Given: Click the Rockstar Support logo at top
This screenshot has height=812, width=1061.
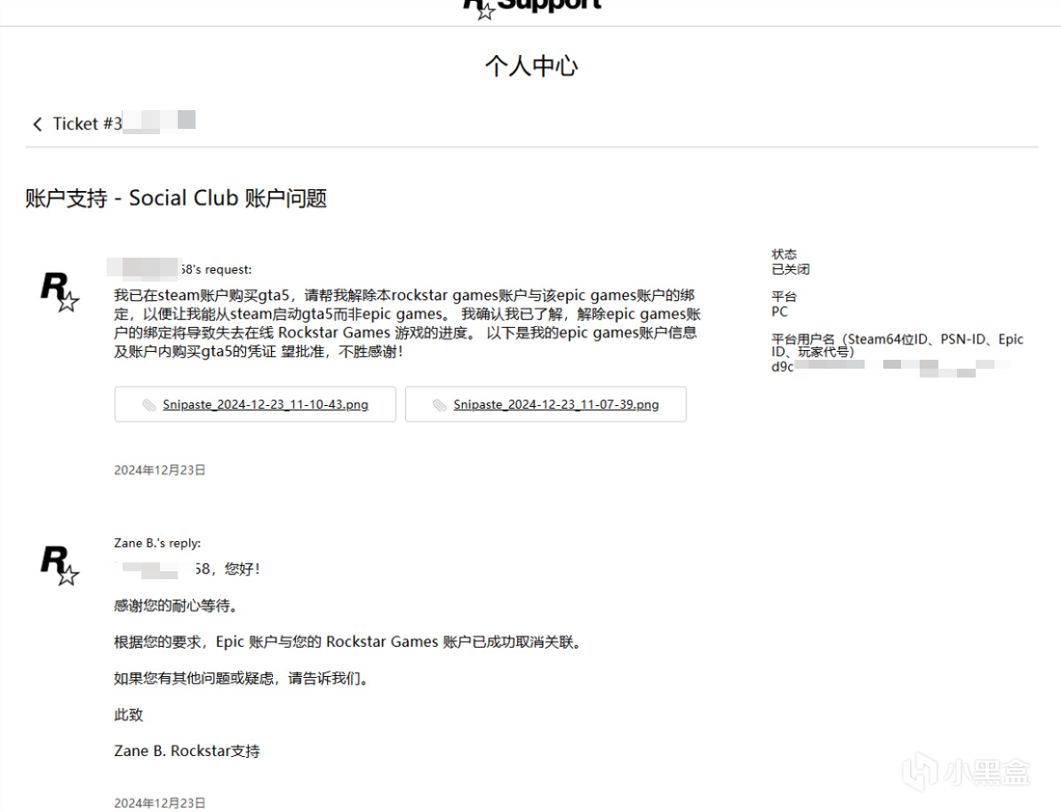Looking at the screenshot, I should [x=532, y=8].
